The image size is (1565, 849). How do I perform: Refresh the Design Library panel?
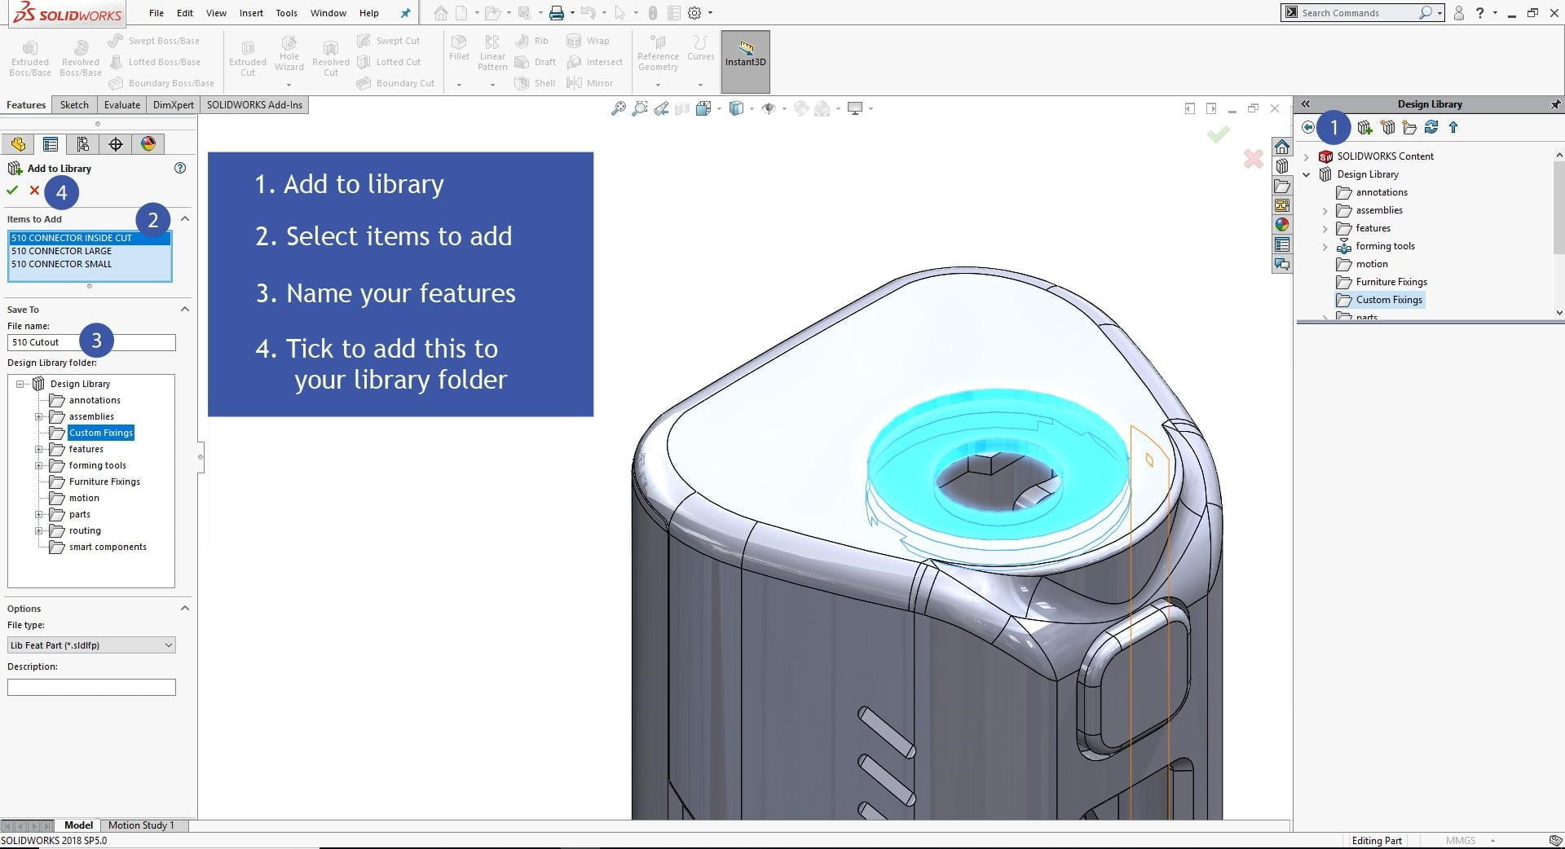point(1431,127)
